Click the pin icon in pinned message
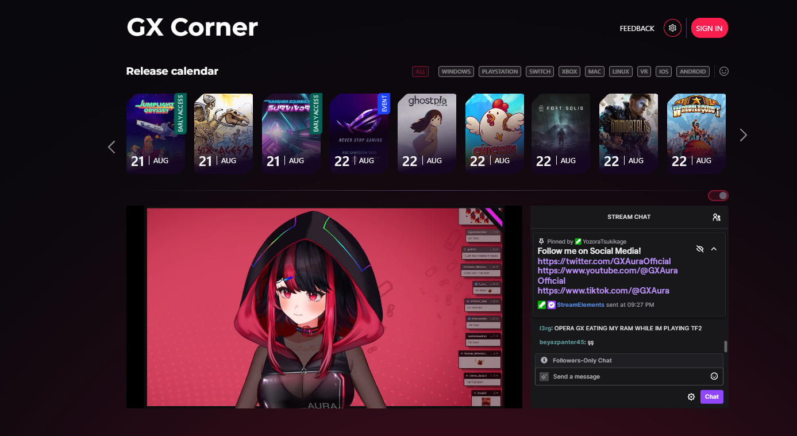Viewport: 797px width, 436px height. (x=541, y=242)
